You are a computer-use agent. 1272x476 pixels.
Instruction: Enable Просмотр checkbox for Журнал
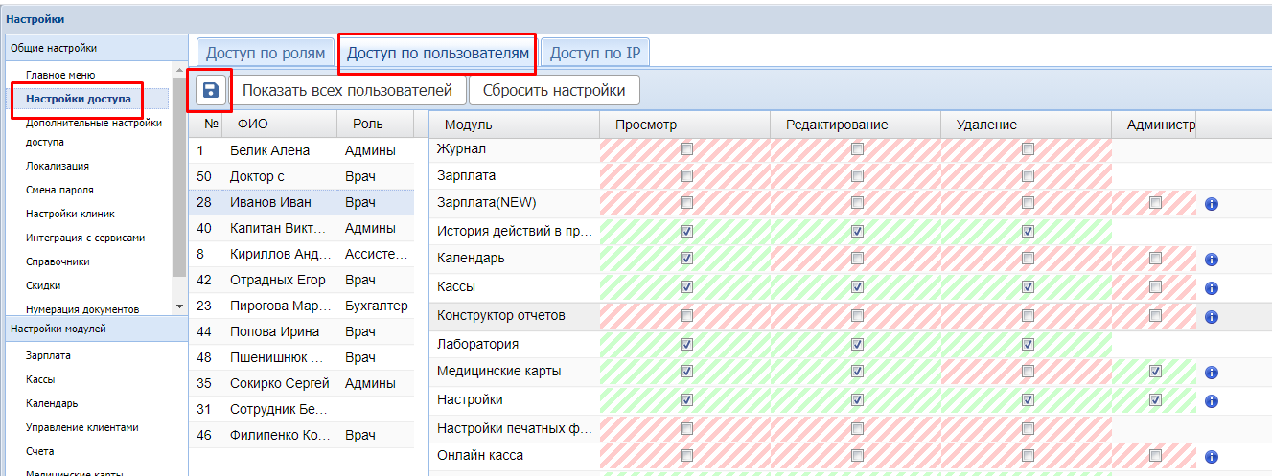click(x=685, y=149)
